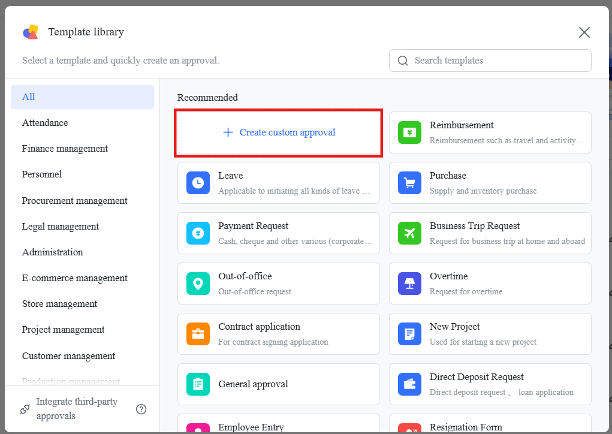The height and width of the screenshot is (434, 612).
Task: Click the Payment Request coin icon
Action: (x=198, y=233)
